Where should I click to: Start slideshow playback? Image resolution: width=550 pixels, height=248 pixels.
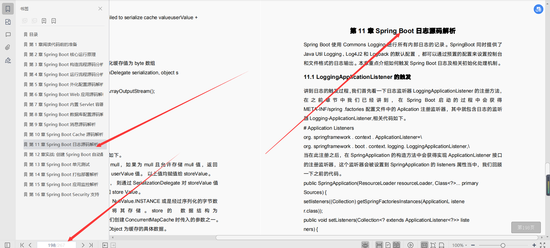[410, 245]
